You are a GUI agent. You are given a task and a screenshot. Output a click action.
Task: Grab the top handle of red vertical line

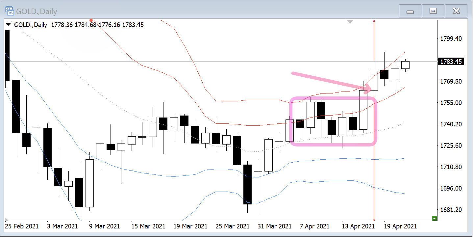374,21
